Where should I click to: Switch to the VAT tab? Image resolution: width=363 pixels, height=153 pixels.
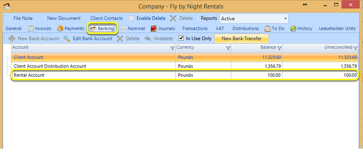[x=219, y=29]
